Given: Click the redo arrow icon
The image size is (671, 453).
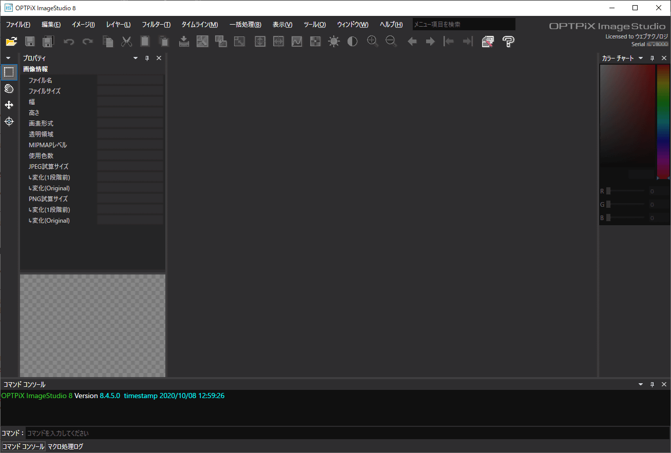Looking at the screenshot, I should [x=88, y=42].
